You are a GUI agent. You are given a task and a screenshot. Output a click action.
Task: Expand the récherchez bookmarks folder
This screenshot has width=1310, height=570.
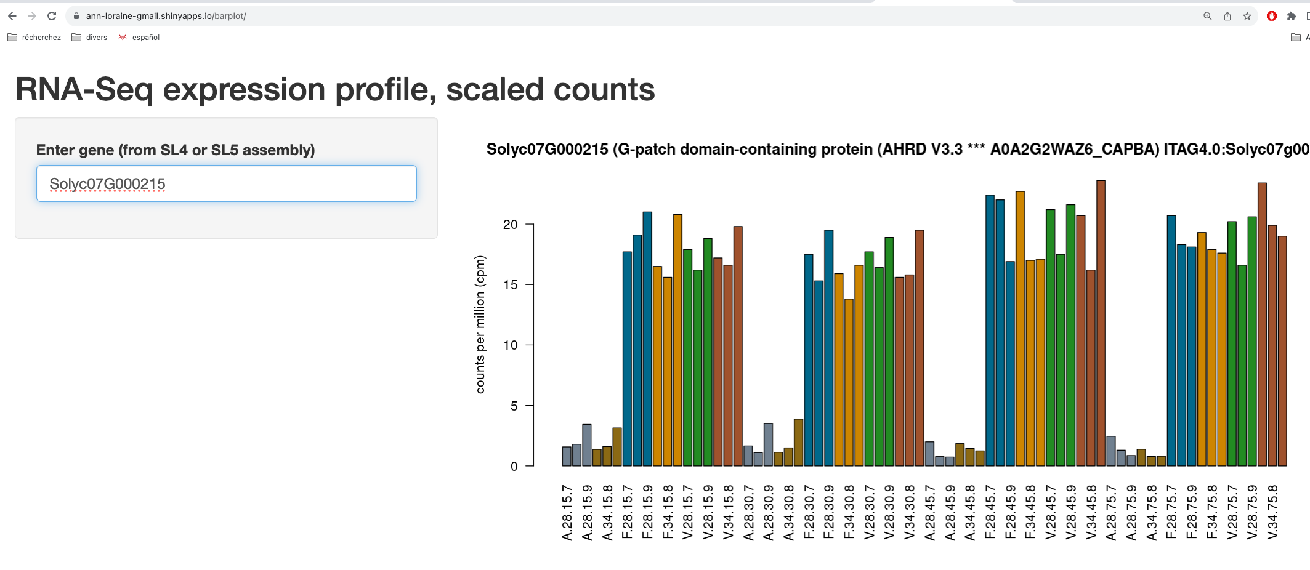[34, 38]
